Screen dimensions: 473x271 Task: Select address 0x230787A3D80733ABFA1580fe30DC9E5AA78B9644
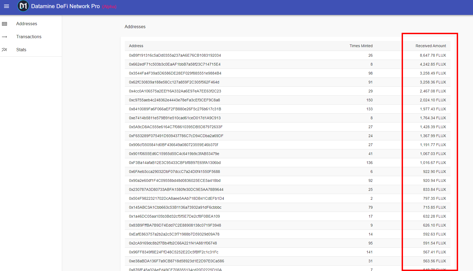176,189
